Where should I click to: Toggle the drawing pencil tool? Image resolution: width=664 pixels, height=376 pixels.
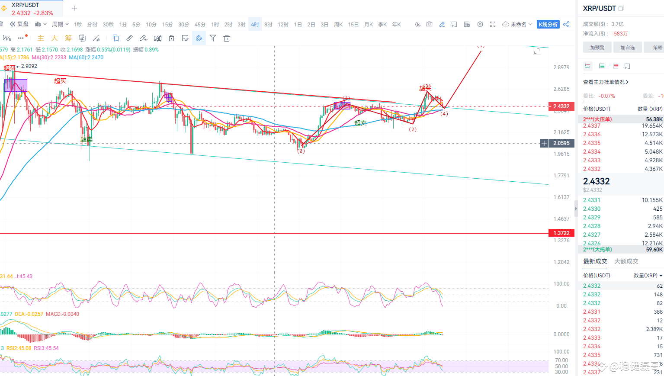click(x=442, y=24)
